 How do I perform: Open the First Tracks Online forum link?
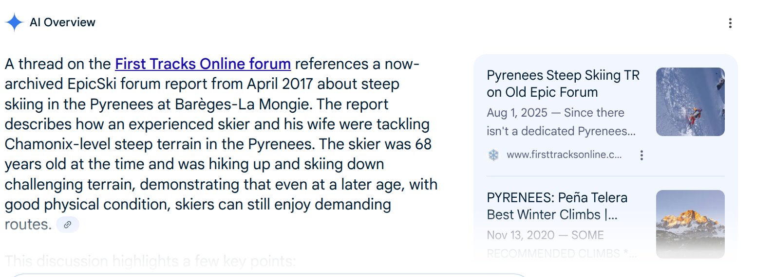(203, 64)
